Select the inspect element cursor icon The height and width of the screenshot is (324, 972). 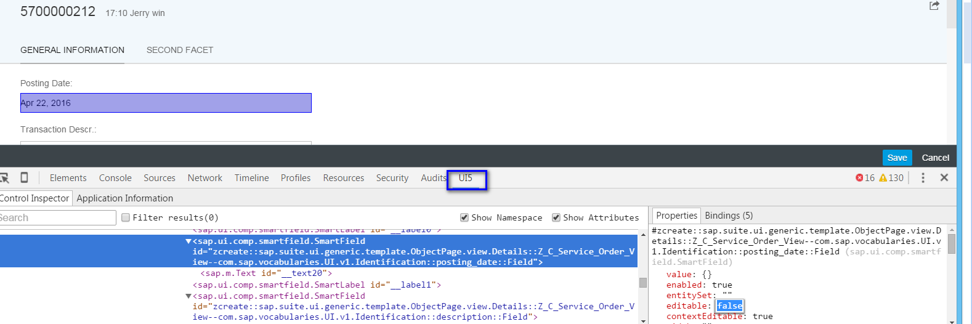point(4,177)
